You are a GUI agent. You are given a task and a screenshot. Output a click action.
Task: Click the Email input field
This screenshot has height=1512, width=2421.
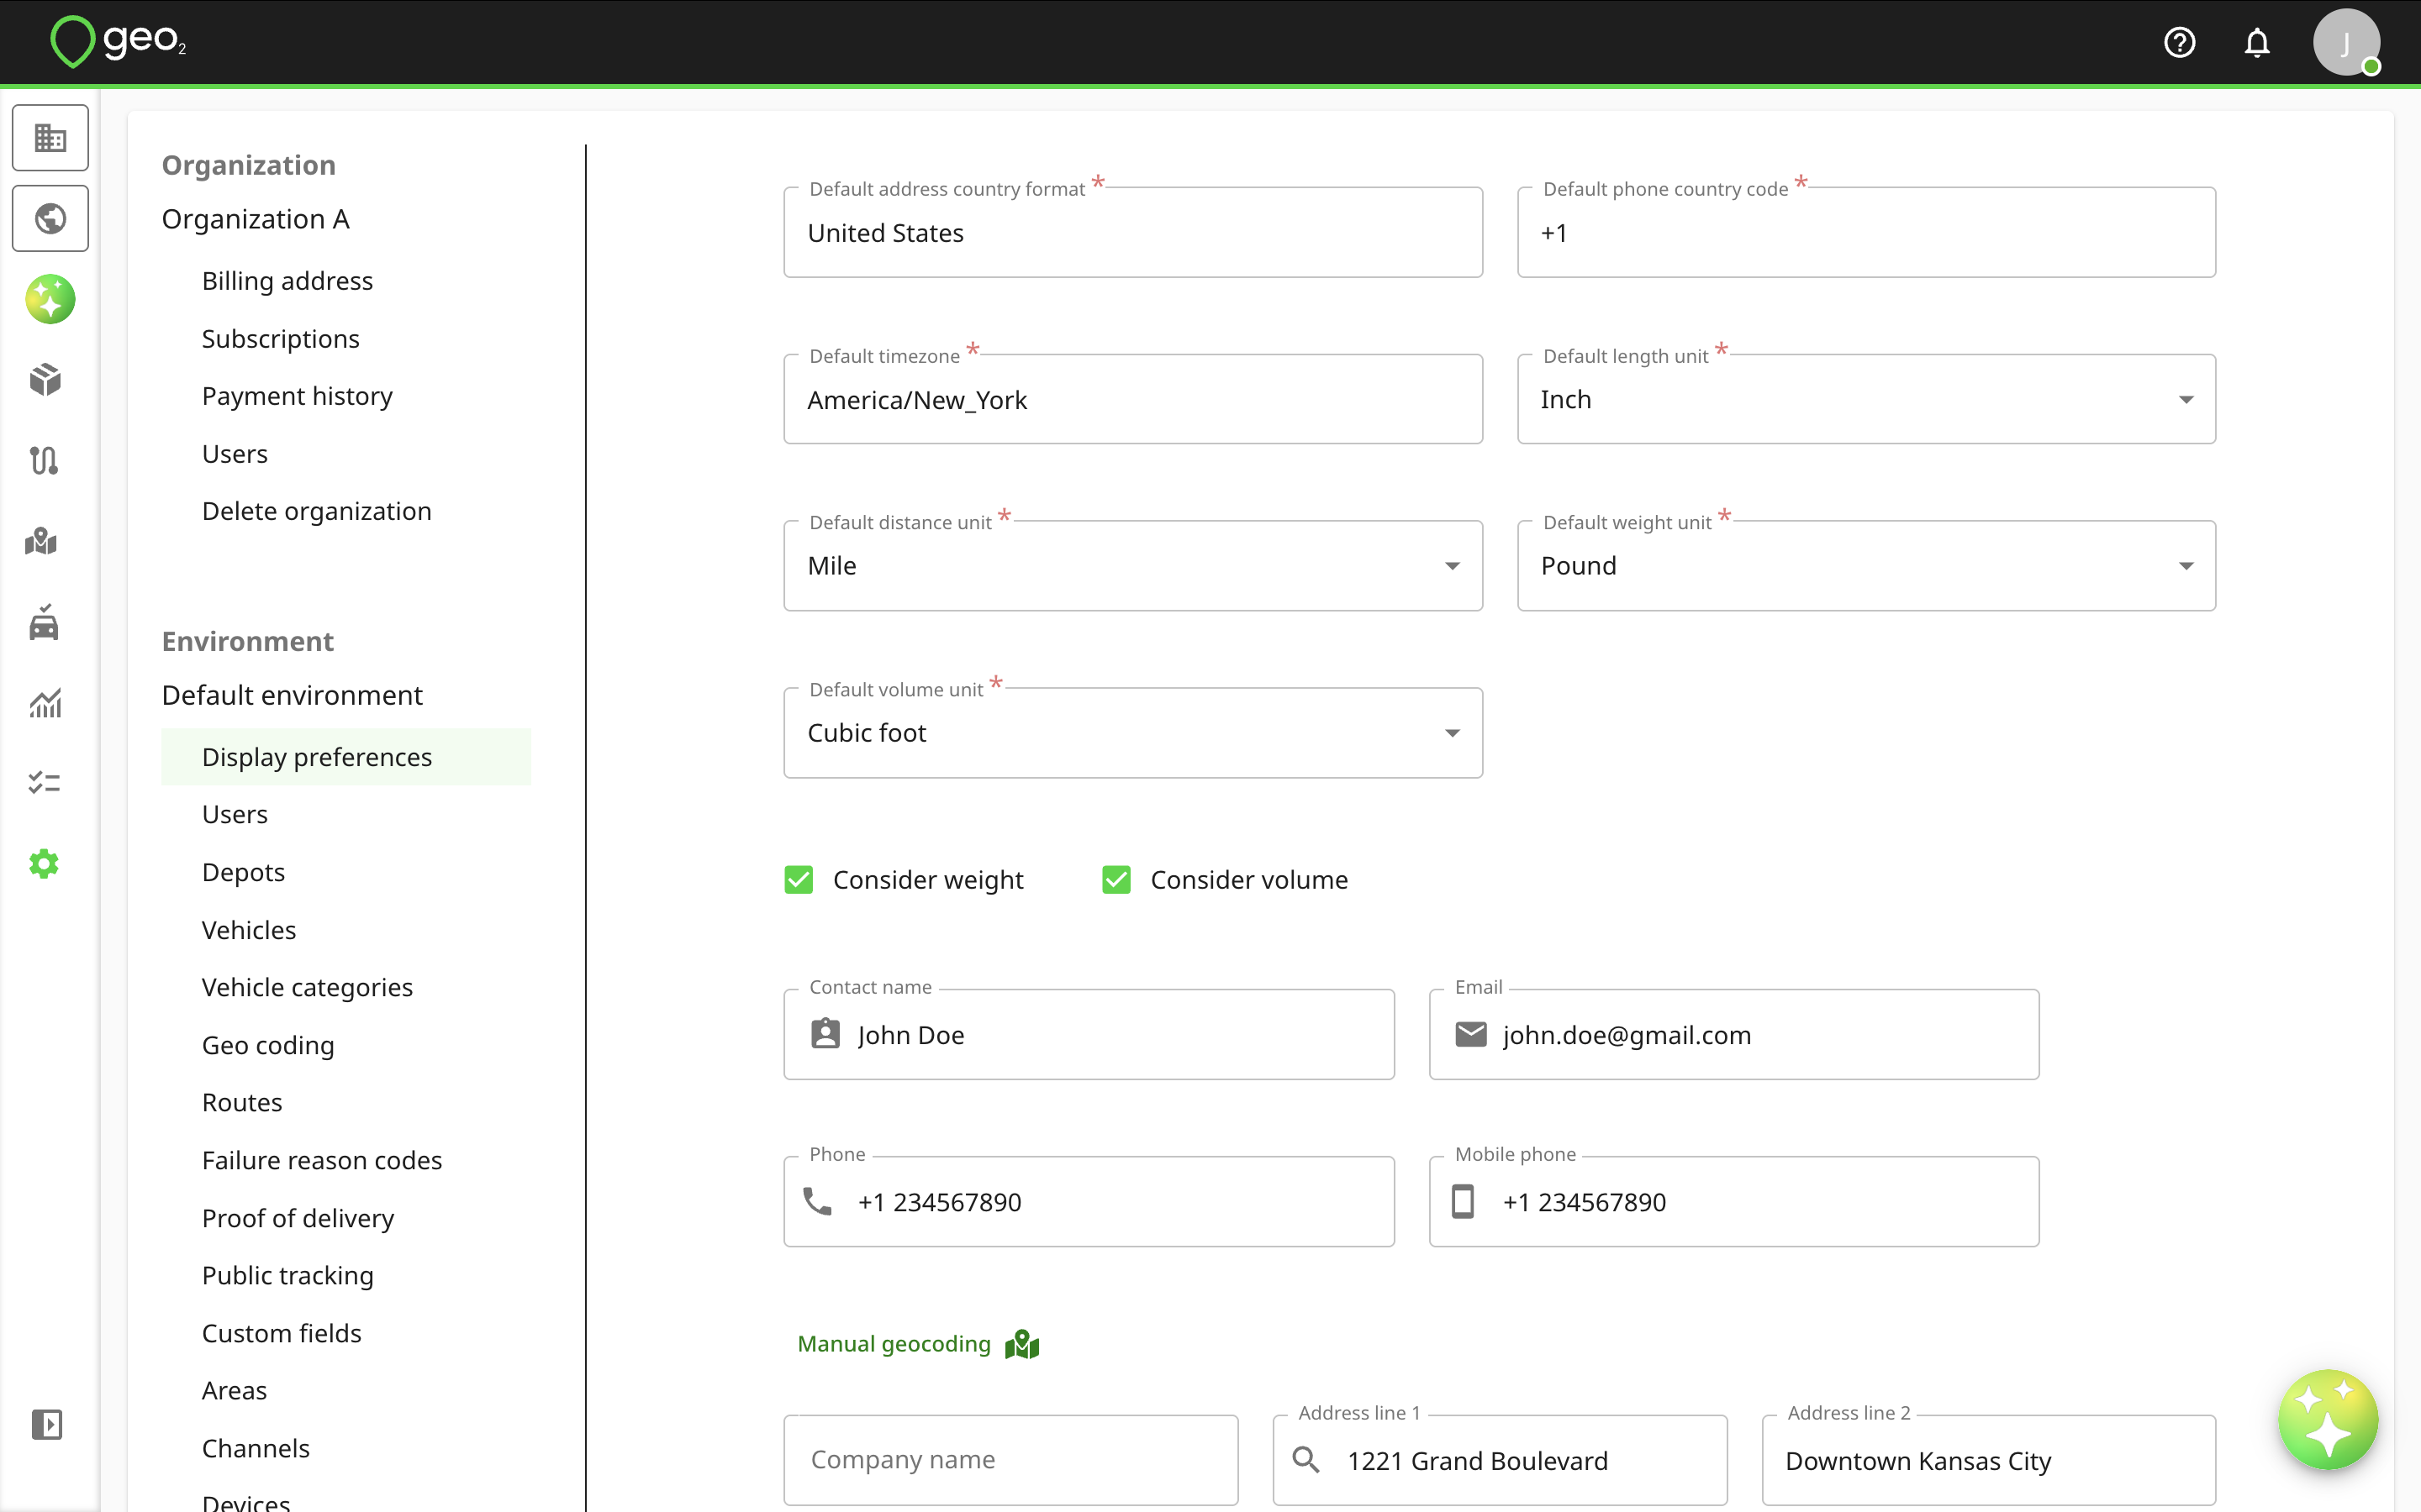[1733, 1034]
